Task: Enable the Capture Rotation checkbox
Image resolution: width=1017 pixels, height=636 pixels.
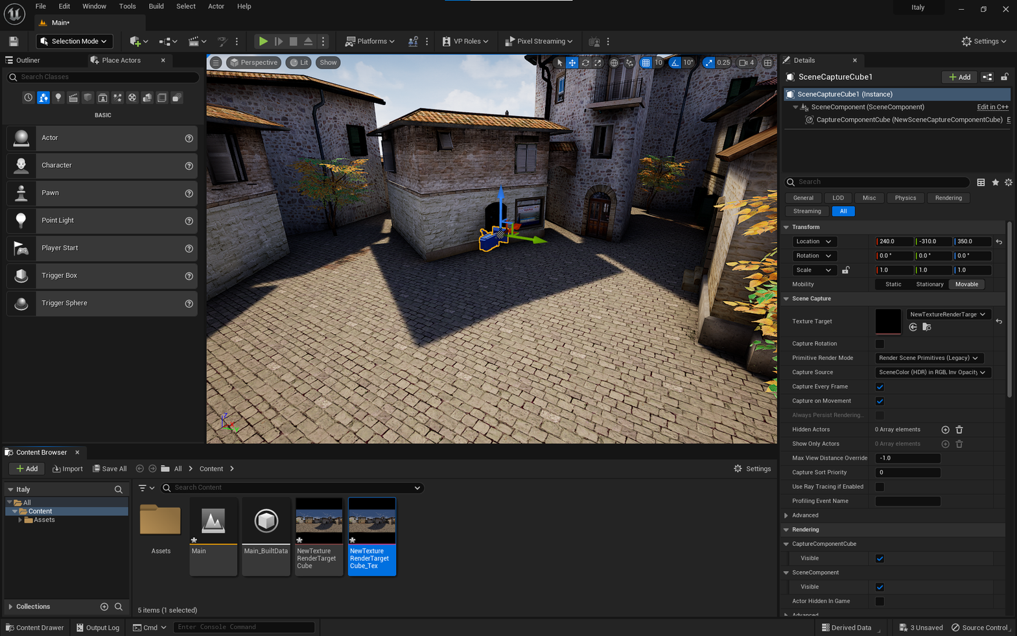Action: (880, 344)
